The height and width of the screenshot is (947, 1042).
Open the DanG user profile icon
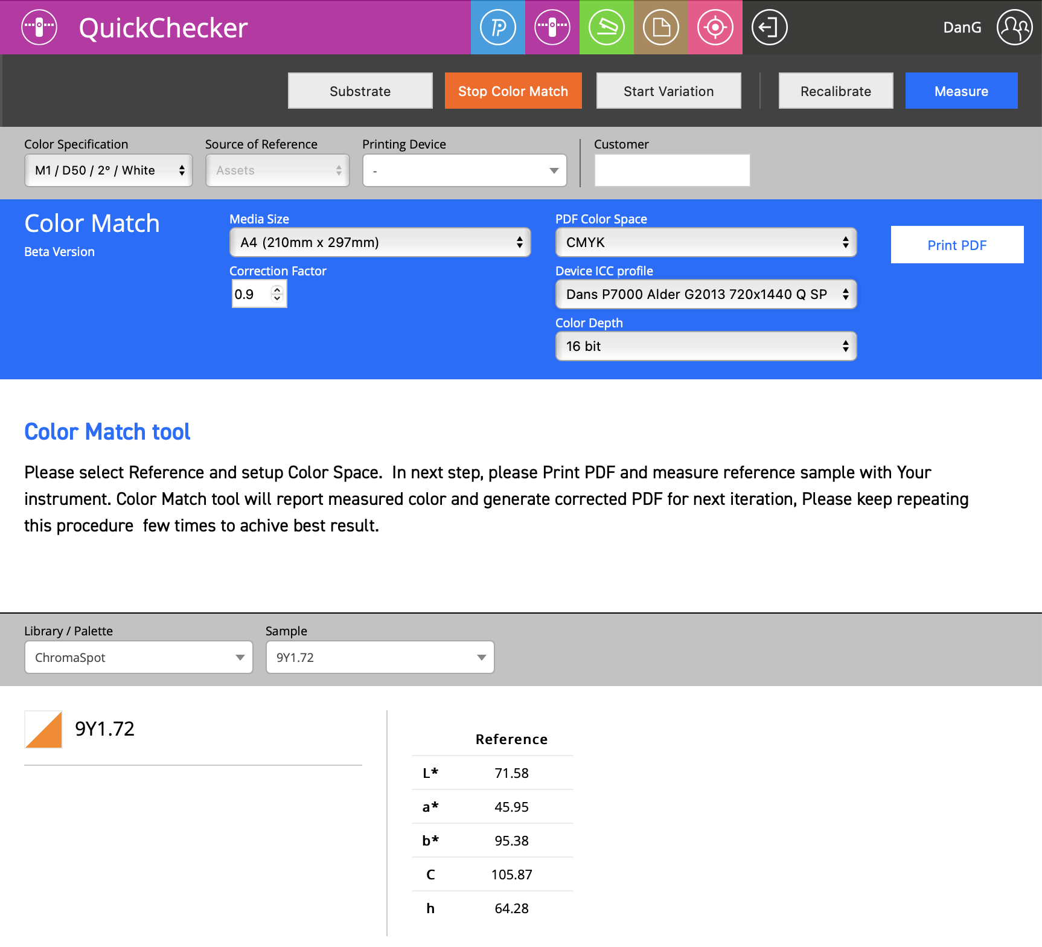[x=1014, y=27]
